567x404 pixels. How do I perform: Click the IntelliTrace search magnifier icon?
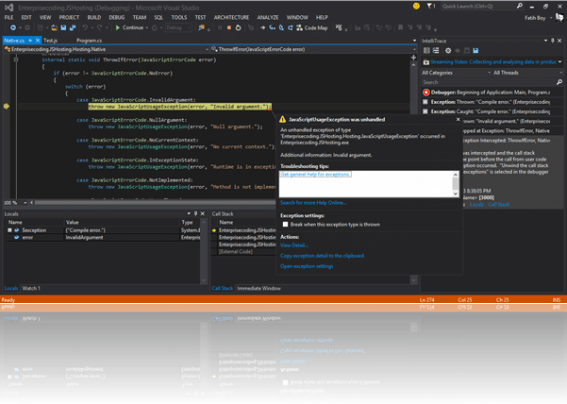[559, 82]
